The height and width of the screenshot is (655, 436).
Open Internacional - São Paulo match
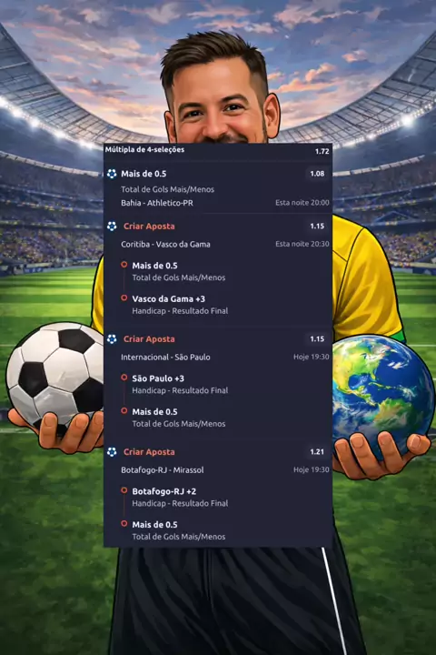click(x=165, y=358)
